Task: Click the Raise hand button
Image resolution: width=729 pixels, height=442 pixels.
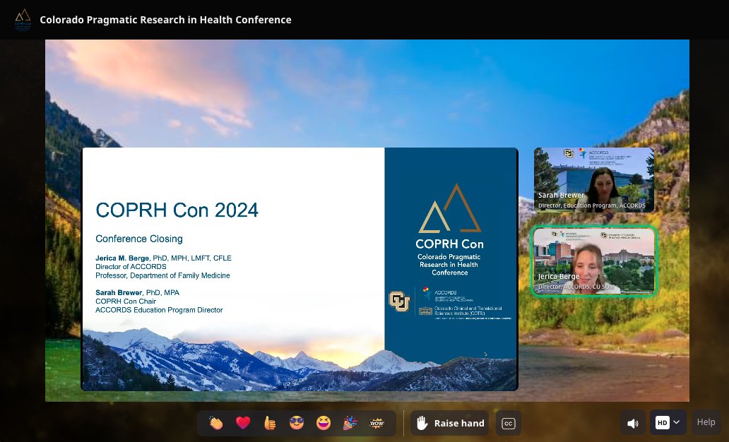Action: coord(449,423)
